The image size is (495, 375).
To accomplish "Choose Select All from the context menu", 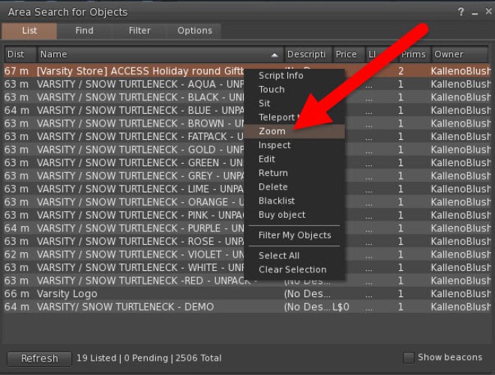I will [294, 255].
